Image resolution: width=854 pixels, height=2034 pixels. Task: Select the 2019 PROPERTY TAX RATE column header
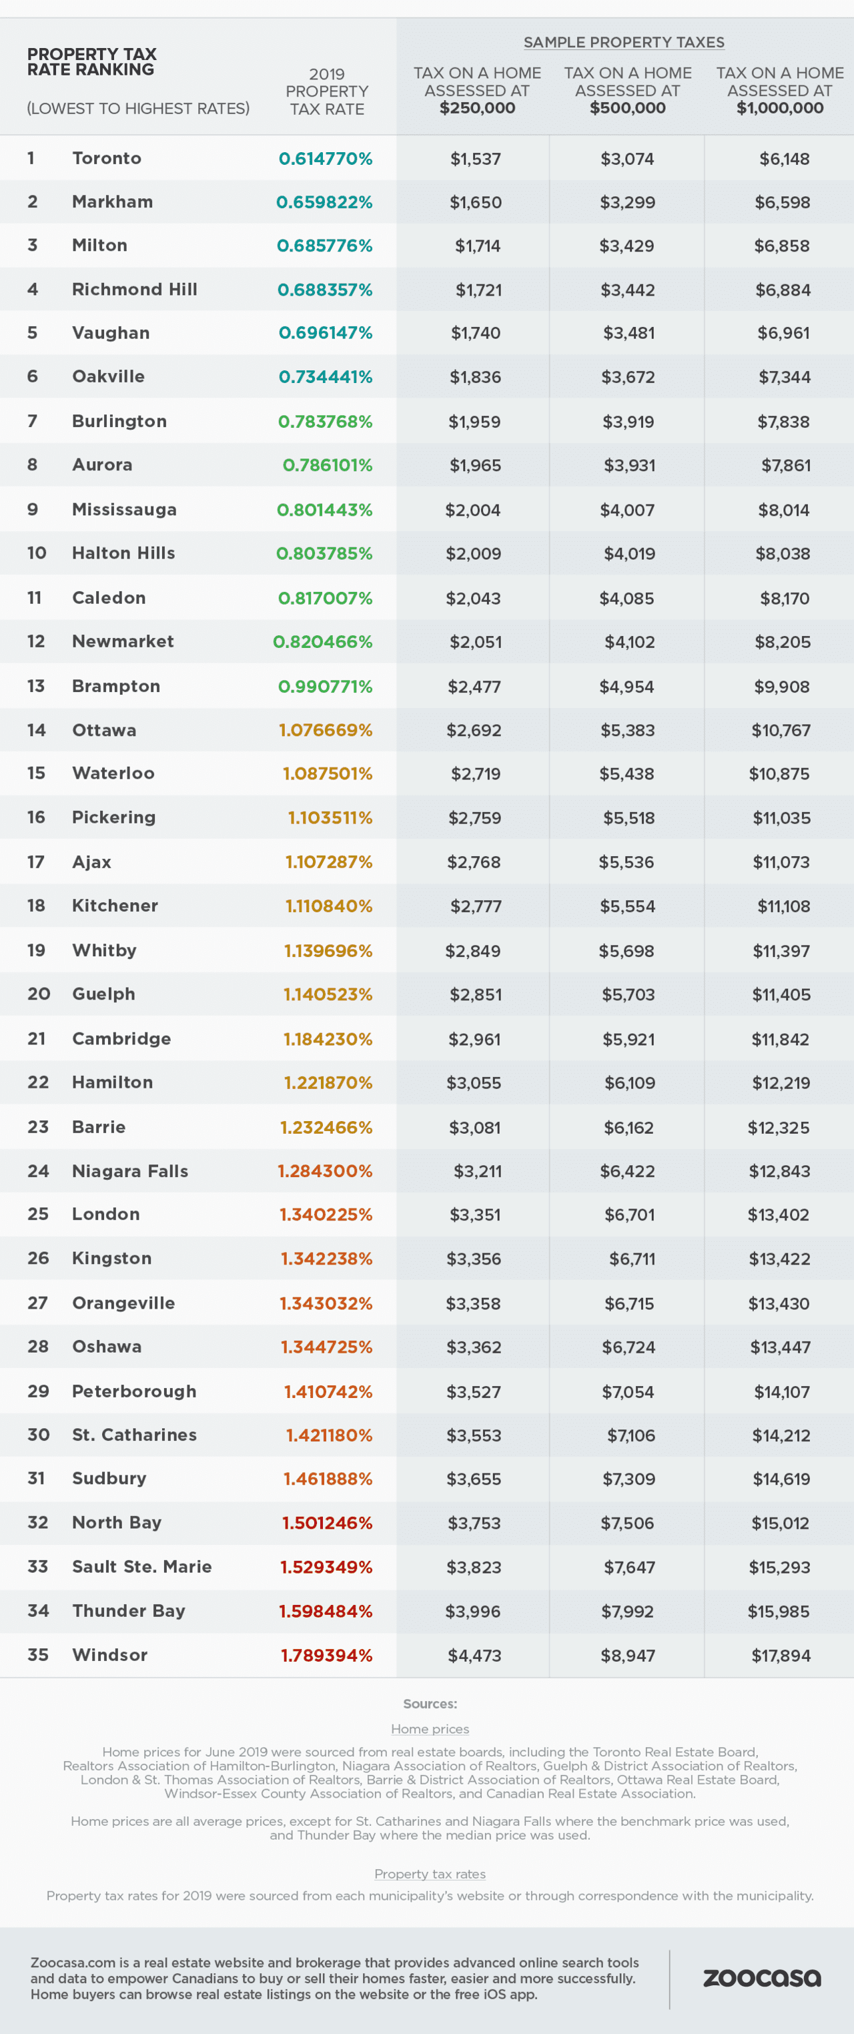click(x=327, y=91)
